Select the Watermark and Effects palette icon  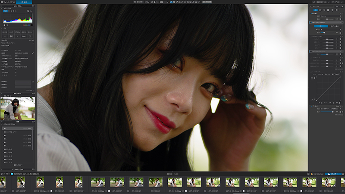pos(337,10)
